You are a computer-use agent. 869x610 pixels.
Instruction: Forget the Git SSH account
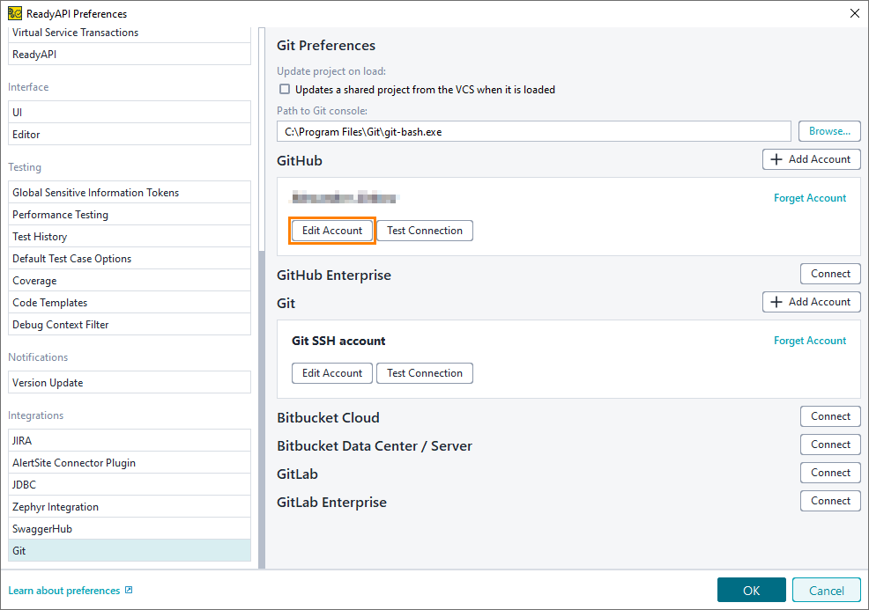[810, 341]
